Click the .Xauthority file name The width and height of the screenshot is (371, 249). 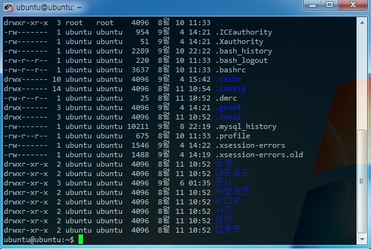point(240,41)
